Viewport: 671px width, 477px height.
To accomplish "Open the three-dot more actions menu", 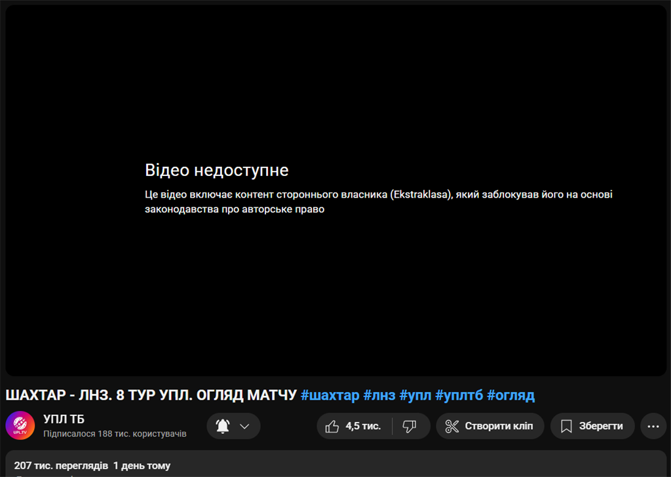I will [x=653, y=427].
